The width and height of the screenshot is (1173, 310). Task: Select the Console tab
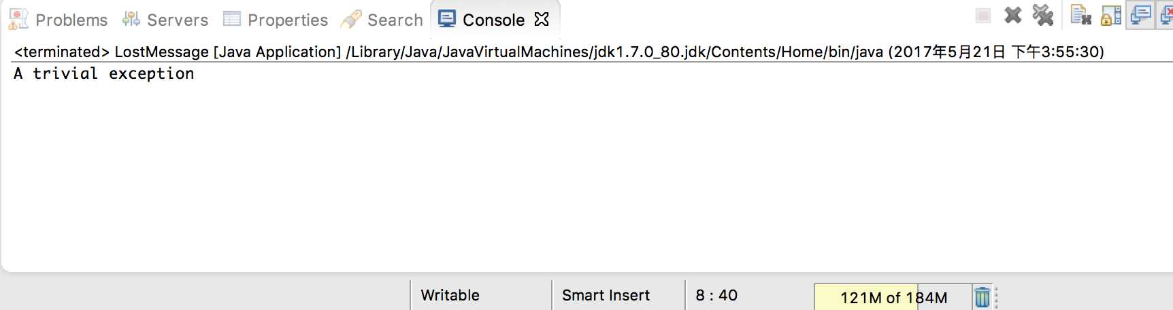coord(482,20)
